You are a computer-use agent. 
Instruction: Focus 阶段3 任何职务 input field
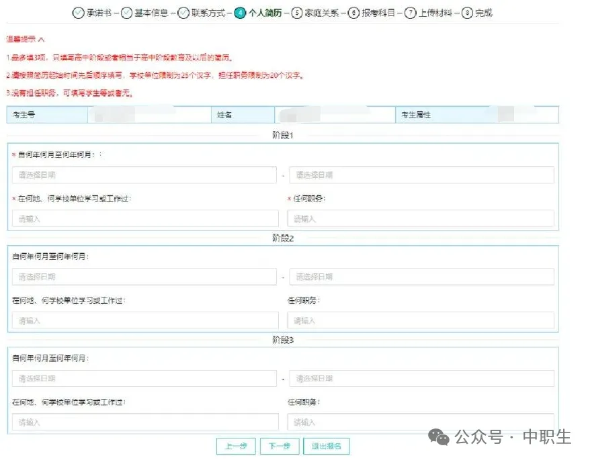coord(421,422)
